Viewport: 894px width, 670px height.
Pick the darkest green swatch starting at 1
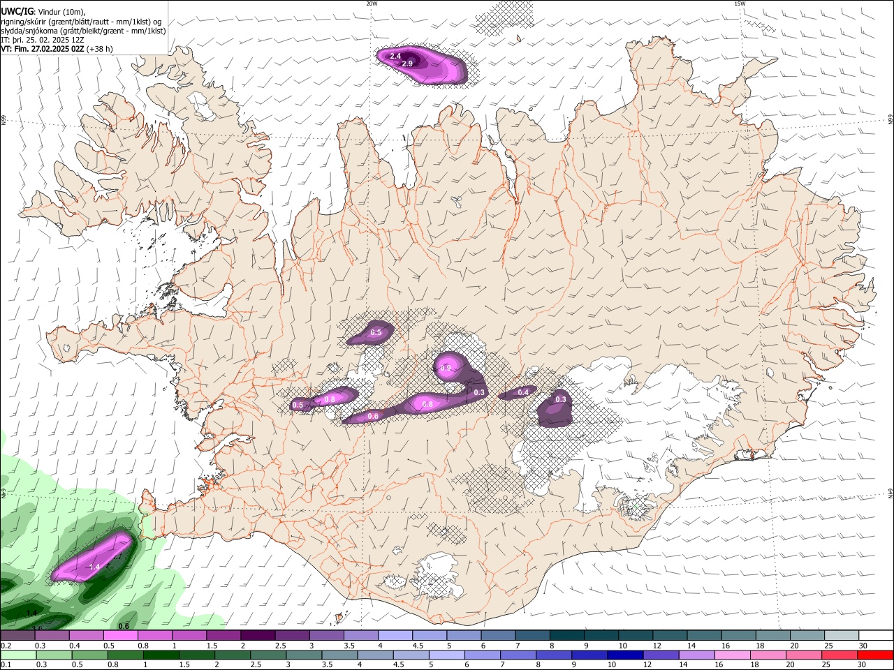(160, 655)
